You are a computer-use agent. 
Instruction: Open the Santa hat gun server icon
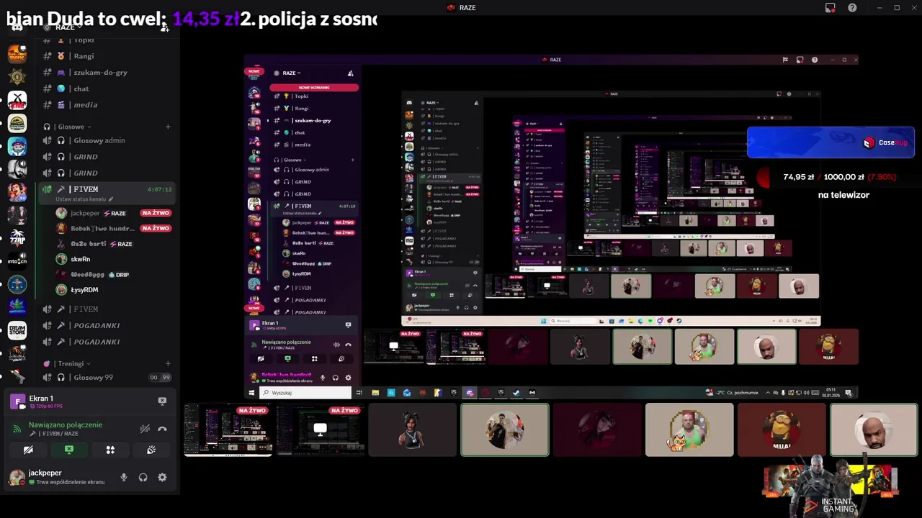click(17, 376)
